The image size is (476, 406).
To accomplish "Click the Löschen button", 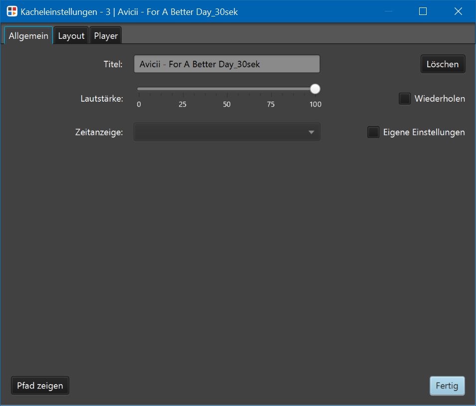I will click(x=443, y=64).
